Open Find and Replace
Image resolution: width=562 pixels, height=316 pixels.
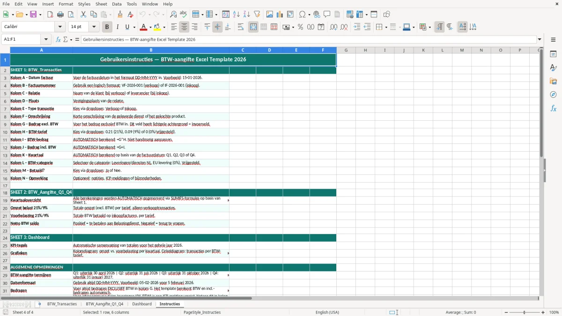click(x=173, y=15)
